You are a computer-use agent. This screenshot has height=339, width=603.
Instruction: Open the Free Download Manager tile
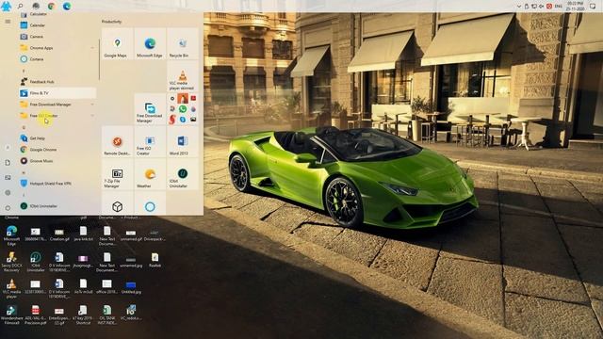[150, 109]
